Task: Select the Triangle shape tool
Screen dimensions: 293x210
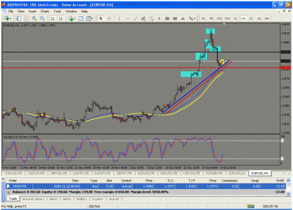Action: click(x=183, y=18)
